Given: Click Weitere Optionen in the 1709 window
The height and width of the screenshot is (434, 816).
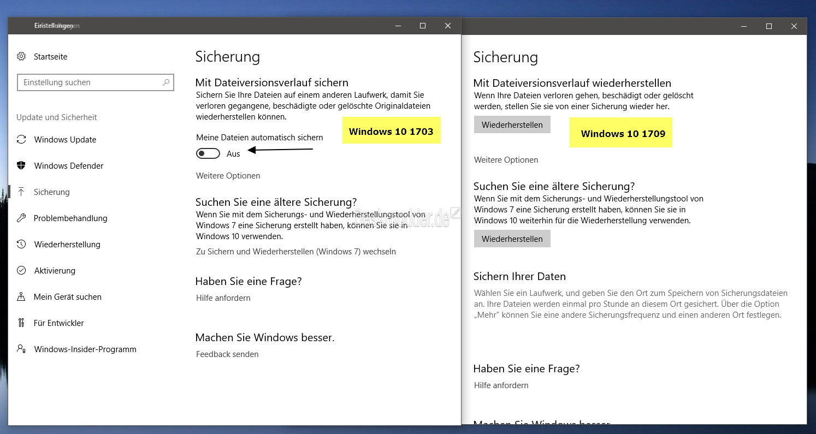Looking at the screenshot, I should (506, 160).
